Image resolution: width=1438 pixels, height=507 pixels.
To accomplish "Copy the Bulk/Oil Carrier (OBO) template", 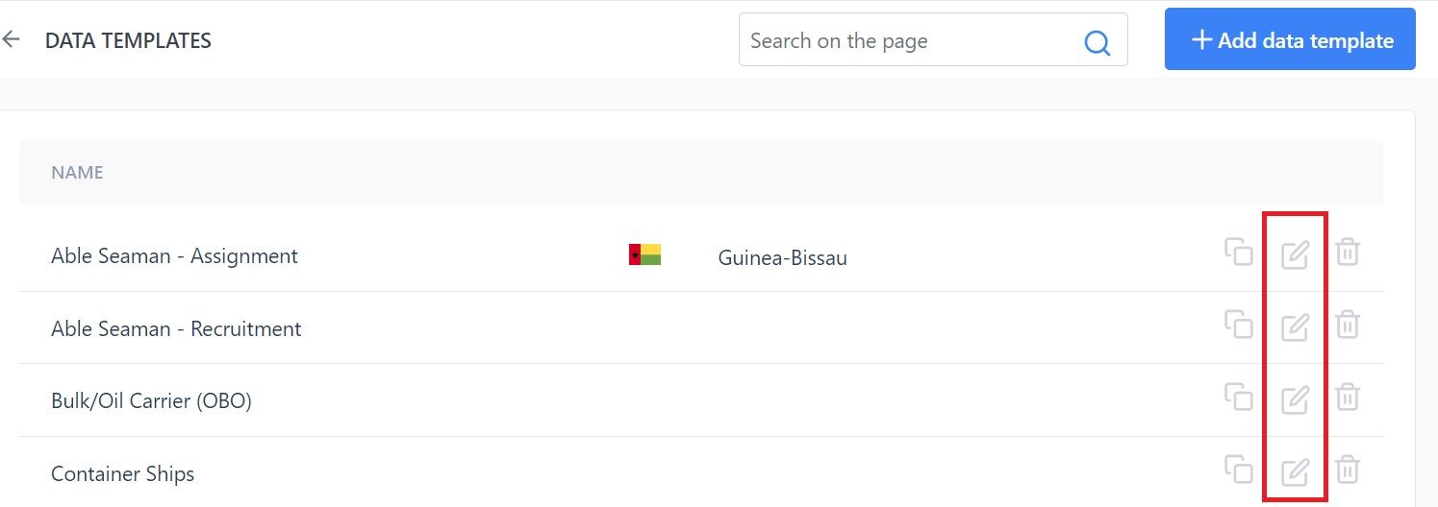I will [1239, 397].
